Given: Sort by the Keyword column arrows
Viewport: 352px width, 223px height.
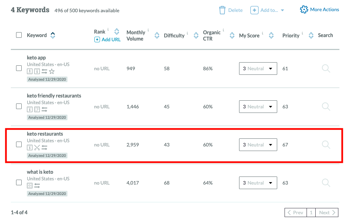Looking at the screenshot, I should pyautogui.click(x=53, y=35).
